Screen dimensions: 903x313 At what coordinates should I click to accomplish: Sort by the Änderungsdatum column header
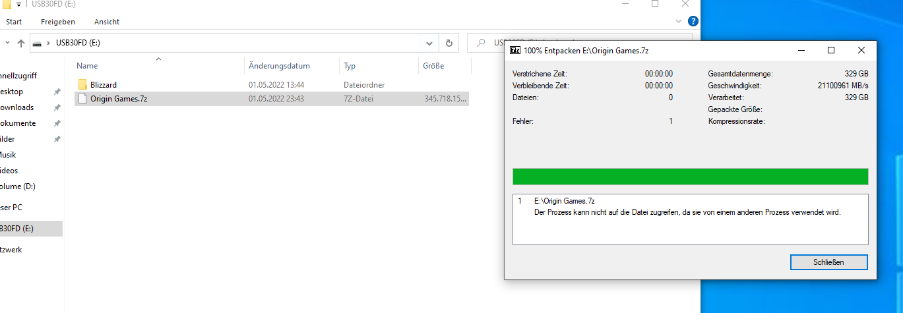pos(279,66)
